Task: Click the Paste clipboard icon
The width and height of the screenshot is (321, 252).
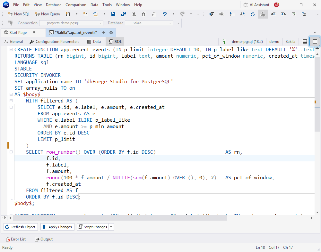Action: (x=154, y=14)
